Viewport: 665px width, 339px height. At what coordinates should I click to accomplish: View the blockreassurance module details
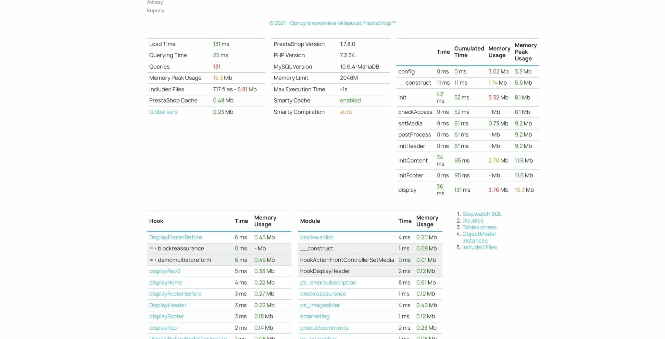pyautogui.click(x=323, y=294)
